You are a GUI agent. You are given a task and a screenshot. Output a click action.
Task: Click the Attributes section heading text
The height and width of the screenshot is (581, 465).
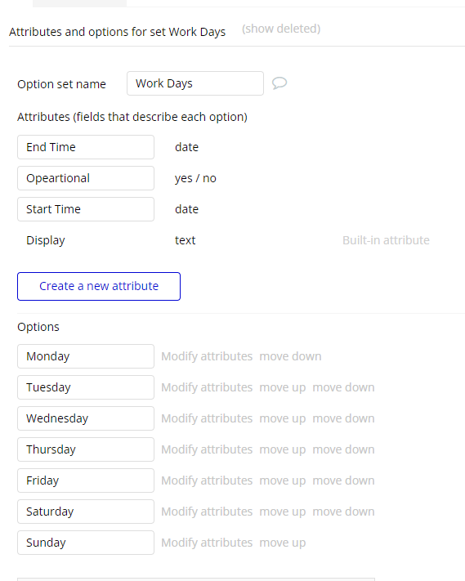tap(132, 117)
